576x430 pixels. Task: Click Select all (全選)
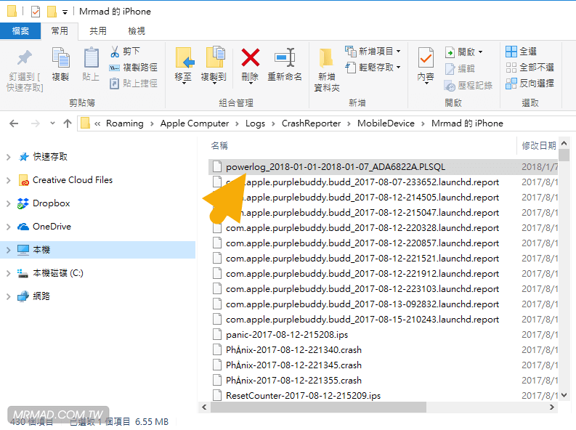521,52
